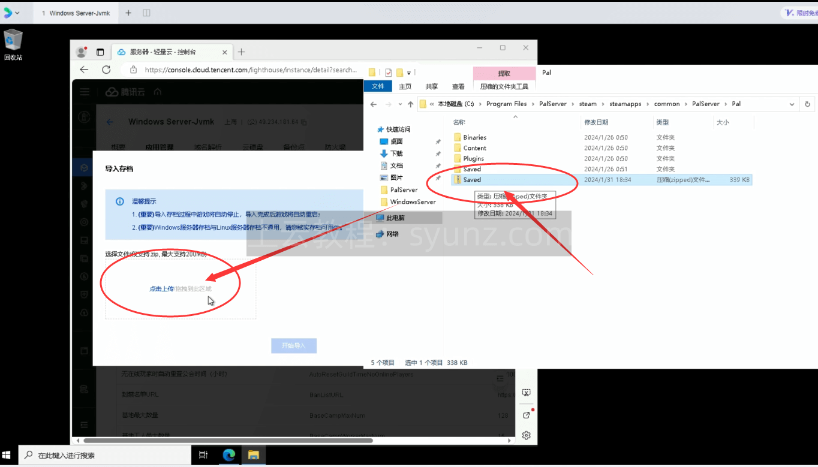Viewport: 818px width, 467px height.
Task: Click the blue back arrow beside Windows Server-Jvmk
Action: tap(110, 122)
